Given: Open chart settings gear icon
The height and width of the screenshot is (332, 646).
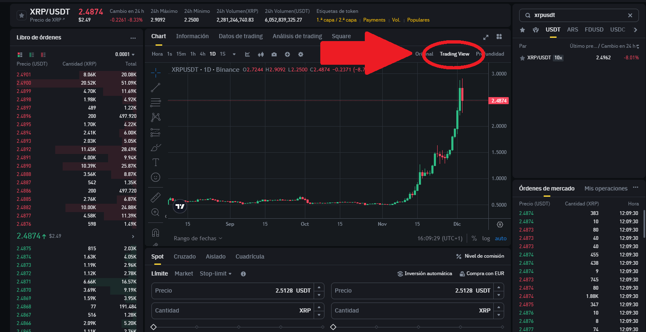Looking at the screenshot, I should point(301,54).
